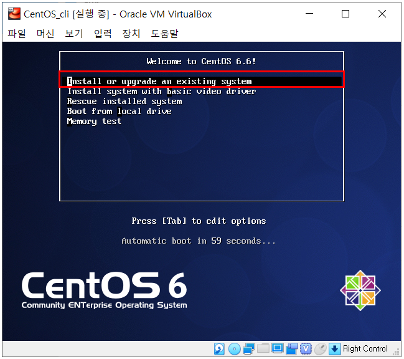Open the network adapters status icon
Image resolution: width=404 pixels, height=359 pixels.
tap(248, 349)
